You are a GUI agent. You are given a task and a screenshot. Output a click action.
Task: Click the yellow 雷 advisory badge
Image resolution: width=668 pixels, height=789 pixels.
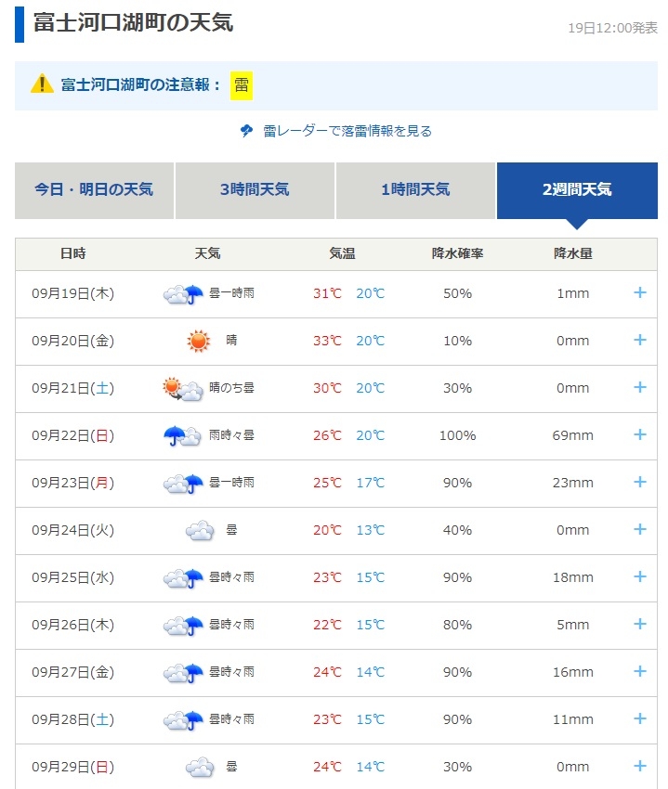[x=242, y=84]
